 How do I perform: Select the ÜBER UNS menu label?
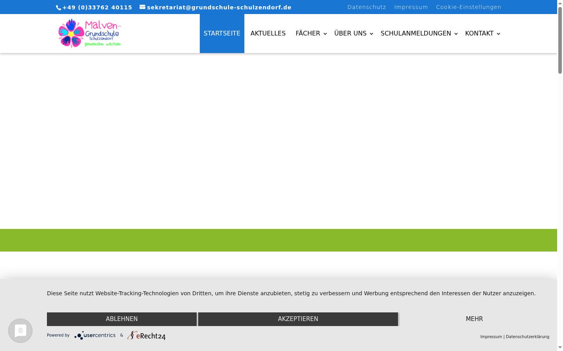coord(350,34)
